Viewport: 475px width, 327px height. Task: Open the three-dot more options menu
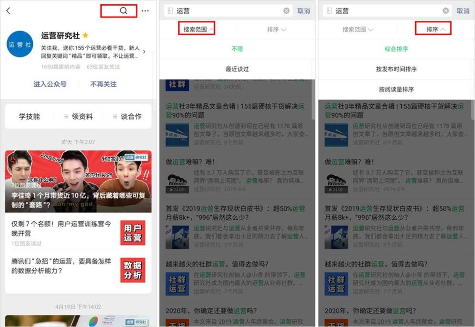[x=145, y=11]
